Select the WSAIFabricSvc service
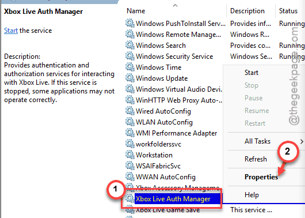This screenshot has width=305, height=218. pyautogui.click(x=158, y=166)
